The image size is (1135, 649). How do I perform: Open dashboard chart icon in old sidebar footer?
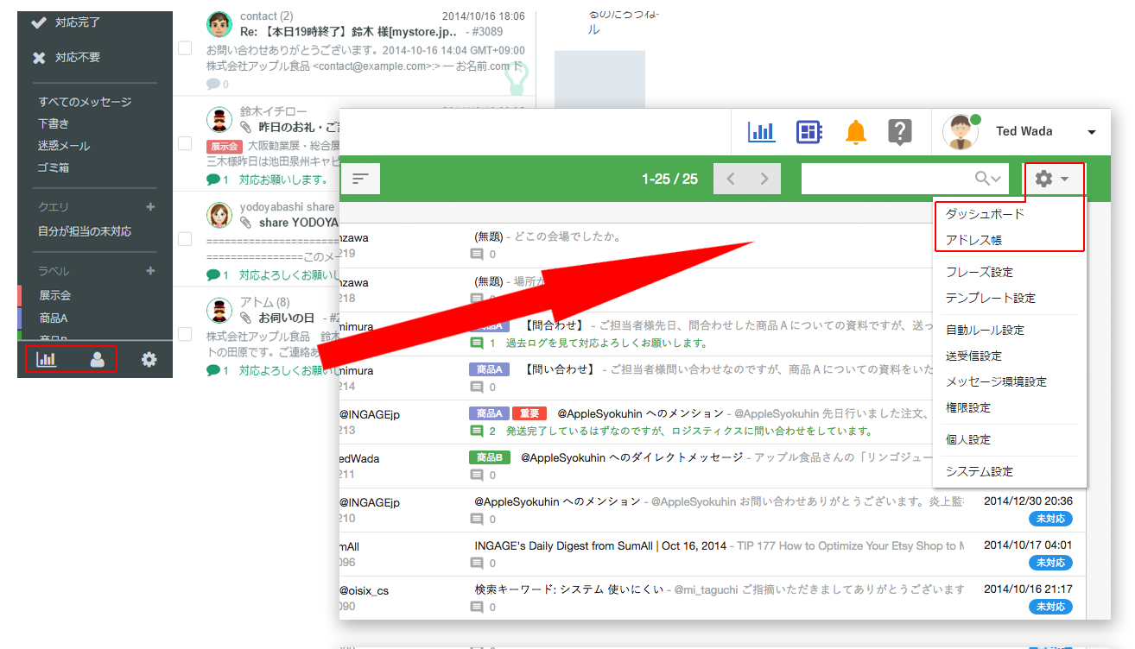coord(46,359)
